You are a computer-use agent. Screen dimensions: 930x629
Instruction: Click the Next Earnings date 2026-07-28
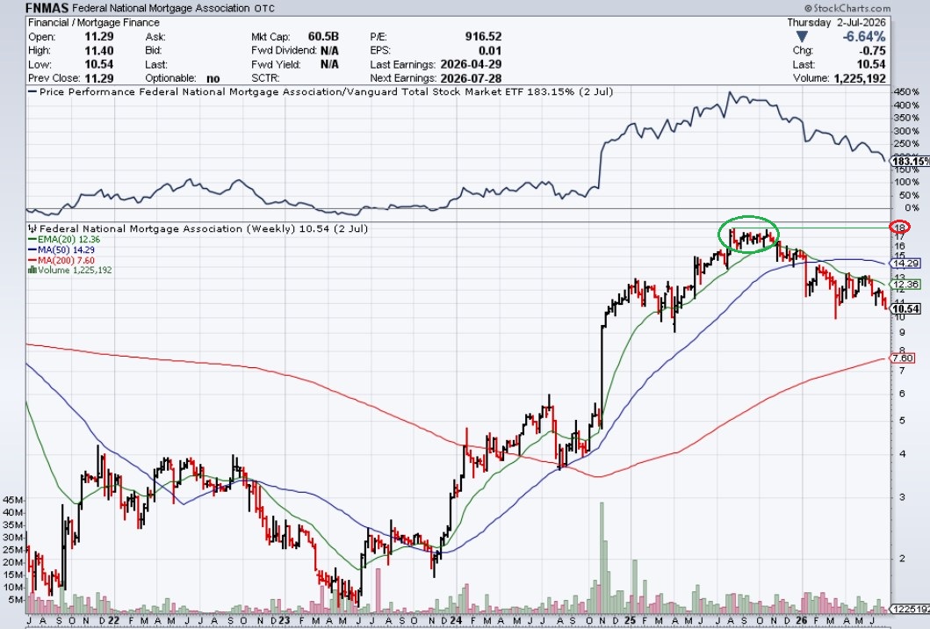tap(471, 78)
